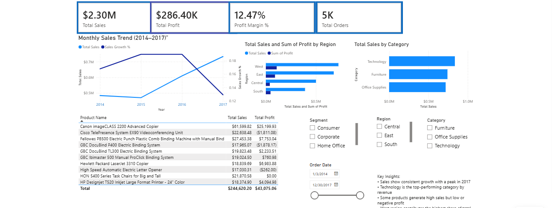Click the Furniture category bar
Viewport: 552px width, 208px height.
(x=418, y=74)
